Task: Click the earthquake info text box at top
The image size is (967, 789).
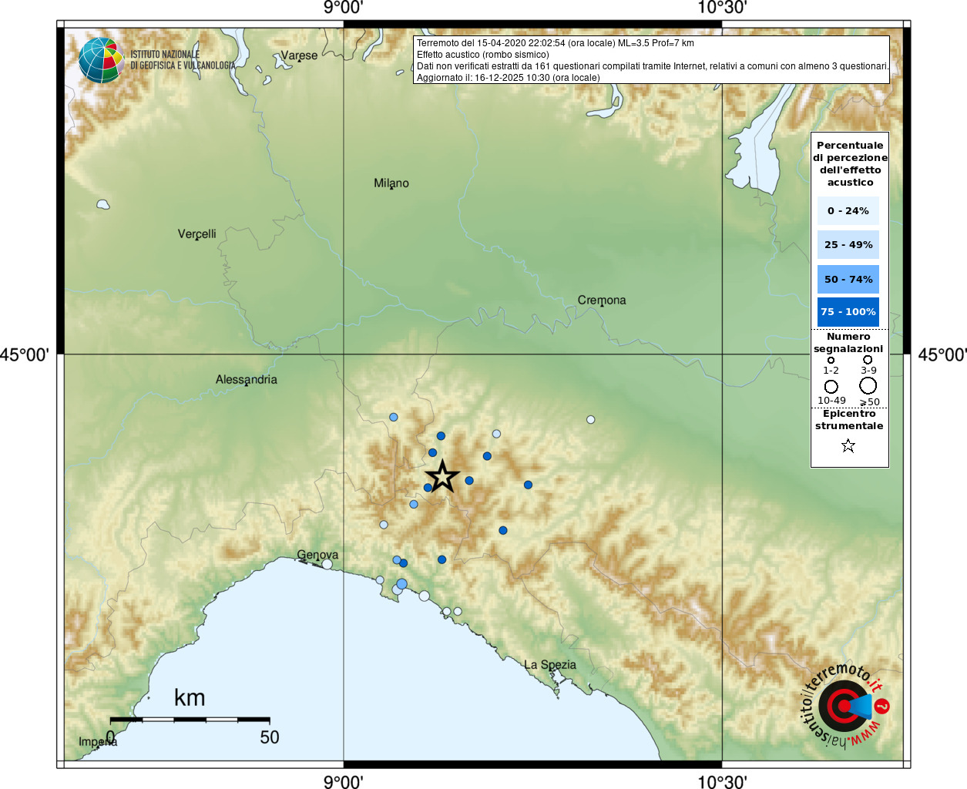Action: (651, 59)
